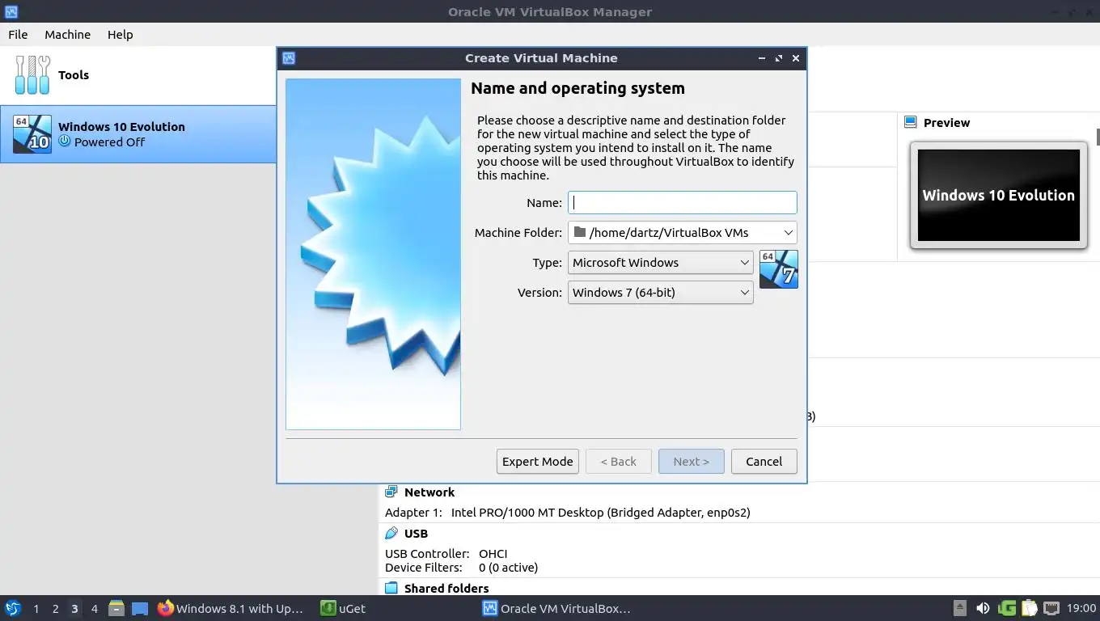1100x621 pixels.
Task: Open the clipboard manager tray icon
Action: (x=1029, y=608)
